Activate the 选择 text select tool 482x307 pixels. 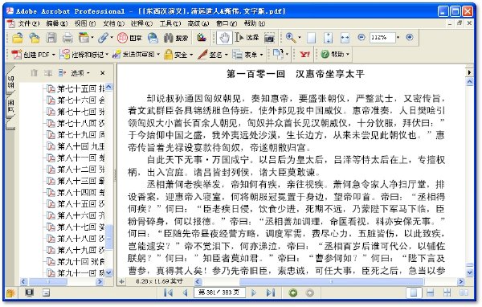247,38
